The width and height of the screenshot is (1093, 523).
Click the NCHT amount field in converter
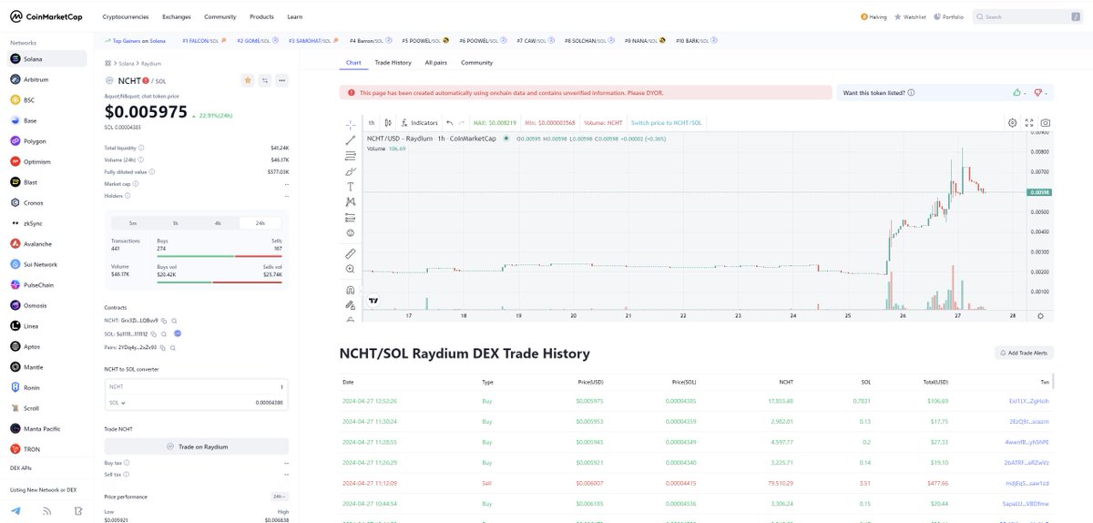(196, 387)
